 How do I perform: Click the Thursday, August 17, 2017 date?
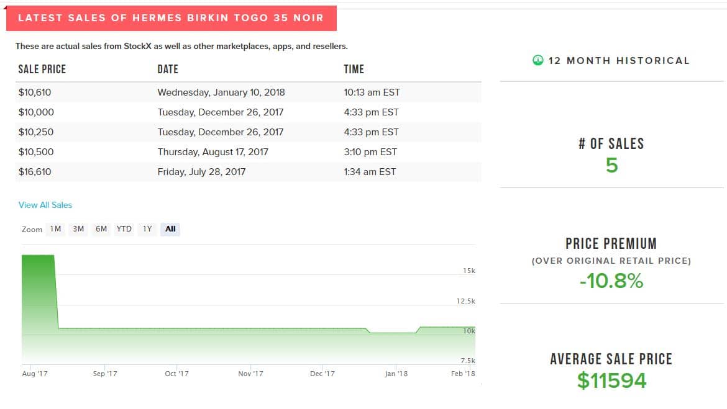coord(213,152)
